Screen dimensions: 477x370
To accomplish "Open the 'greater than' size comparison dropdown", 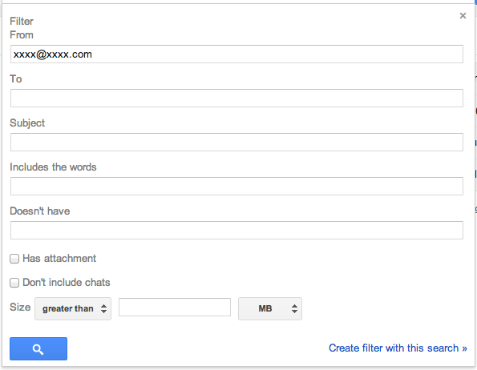I will click(73, 308).
